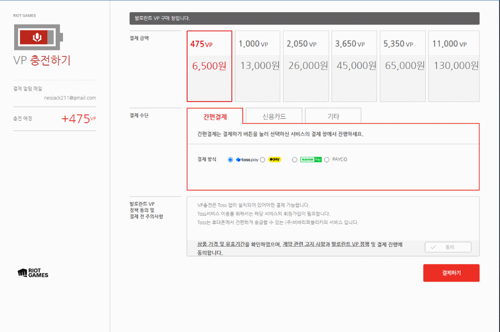Select the Toss Pay radio button

coord(230,160)
